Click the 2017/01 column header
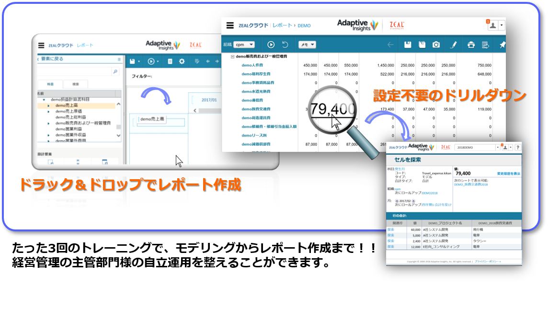 pos(209,100)
